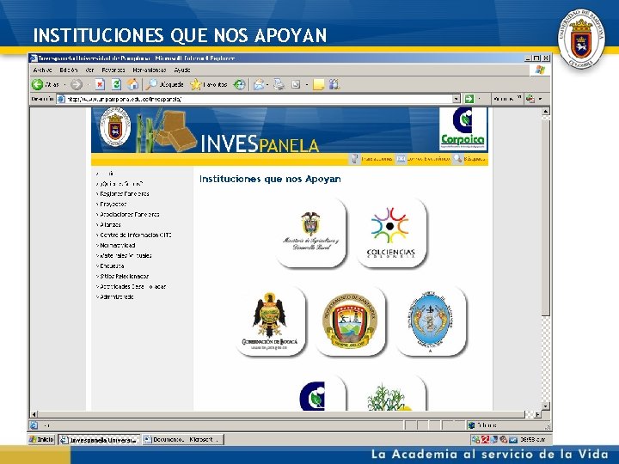Open the Mail envelope toolbar icon
This screenshot has width=619, height=464.
(x=259, y=84)
